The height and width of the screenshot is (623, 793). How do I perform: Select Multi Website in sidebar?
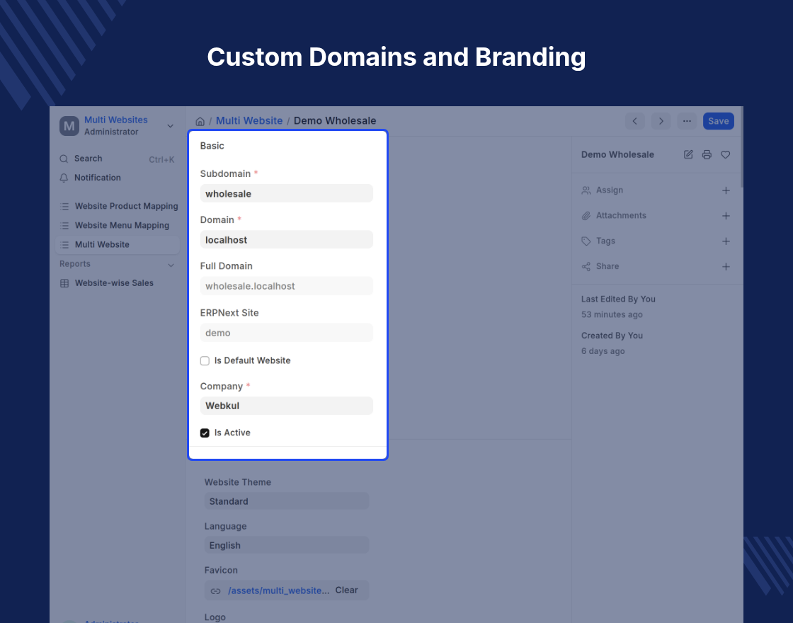pos(118,245)
